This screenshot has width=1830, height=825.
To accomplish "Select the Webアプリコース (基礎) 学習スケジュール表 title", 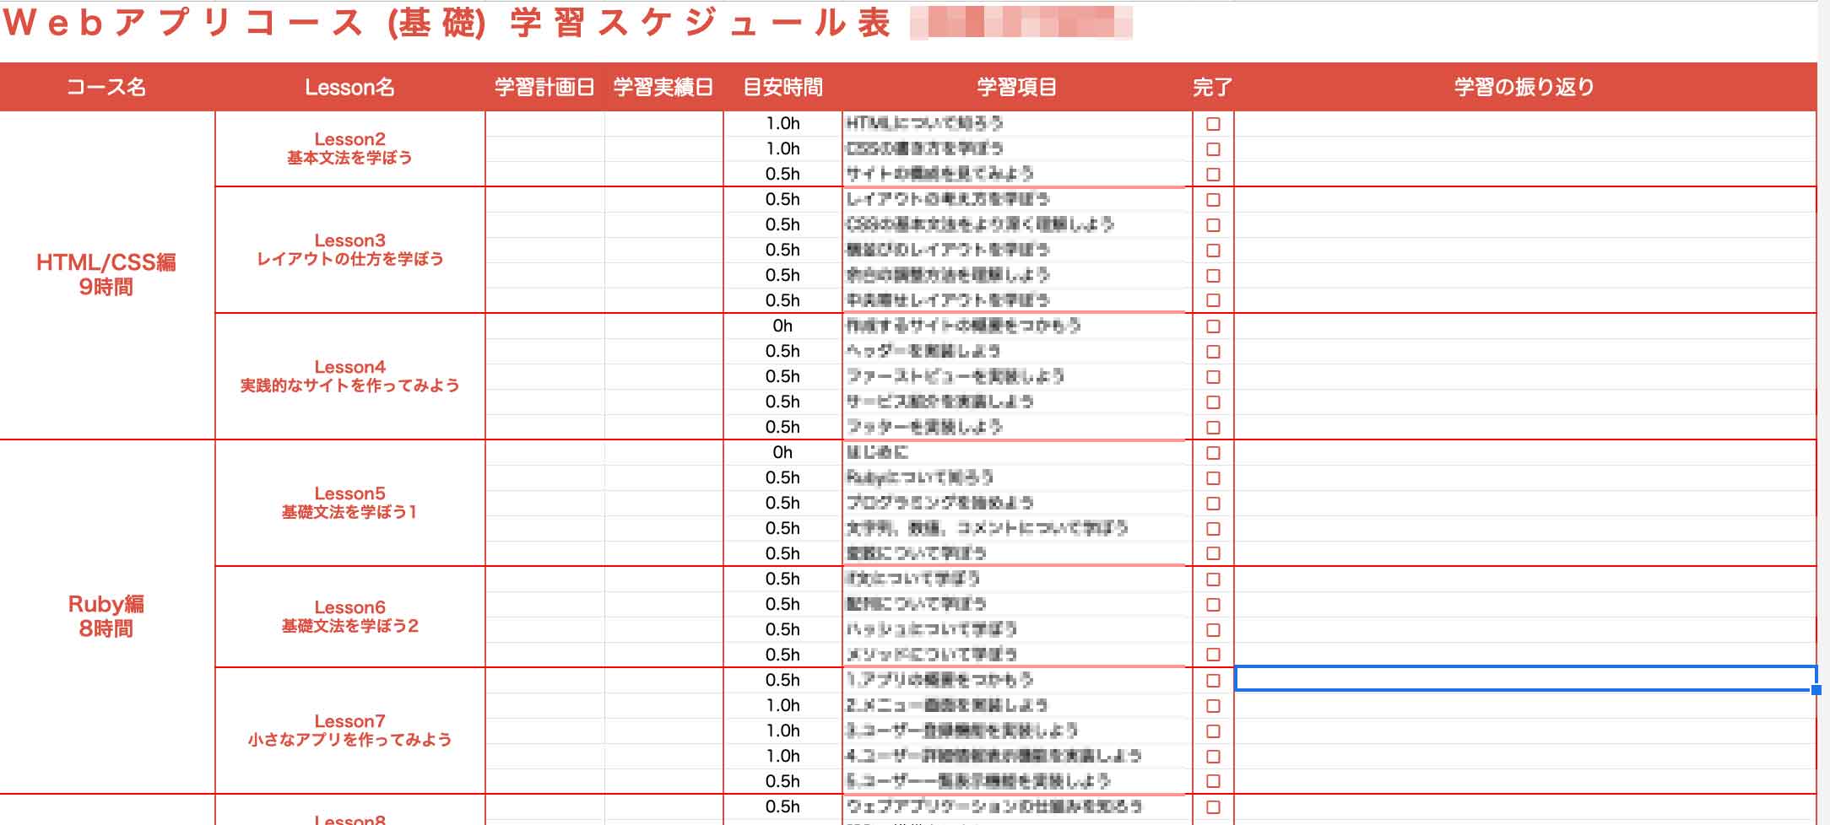I will (447, 23).
